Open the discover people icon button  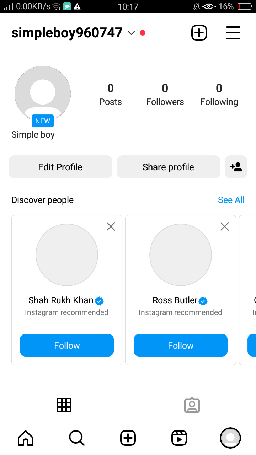(236, 167)
